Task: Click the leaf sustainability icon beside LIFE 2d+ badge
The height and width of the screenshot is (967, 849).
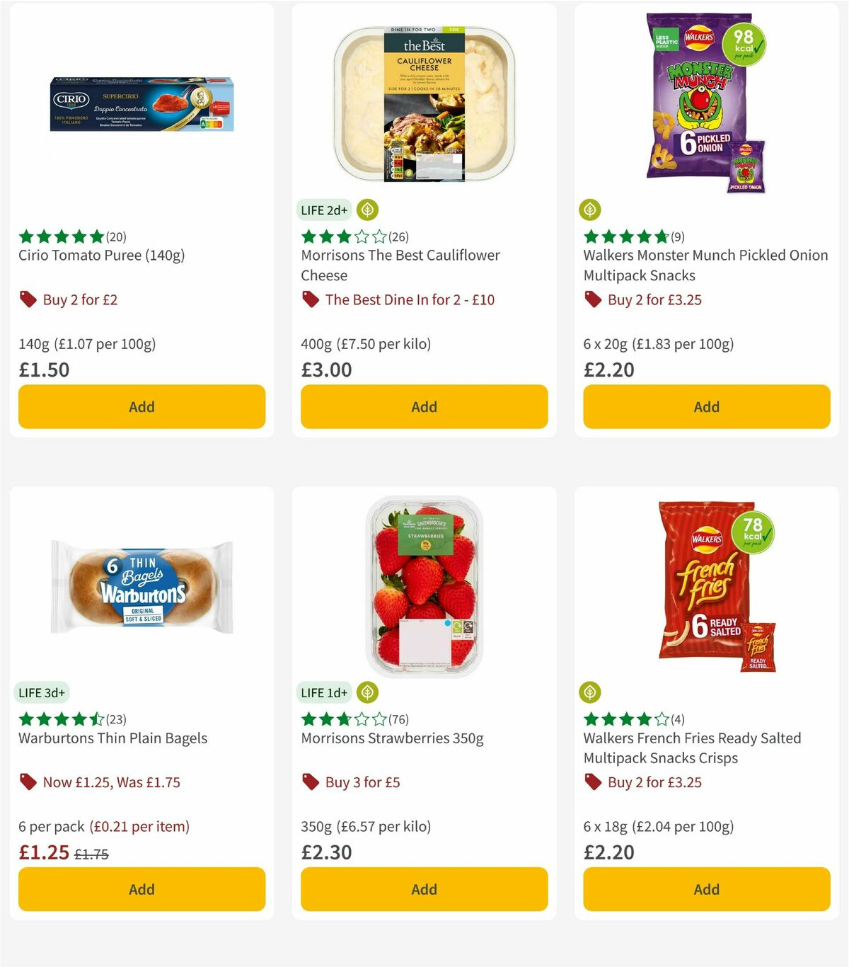Action: pos(366,210)
